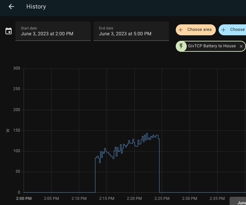The width and height of the screenshot is (246, 205).
Task: Click the 150 W axis label
Action: (17, 130)
